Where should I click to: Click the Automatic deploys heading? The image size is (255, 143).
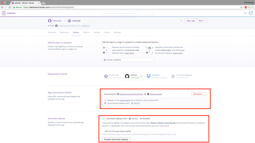pos(56,119)
